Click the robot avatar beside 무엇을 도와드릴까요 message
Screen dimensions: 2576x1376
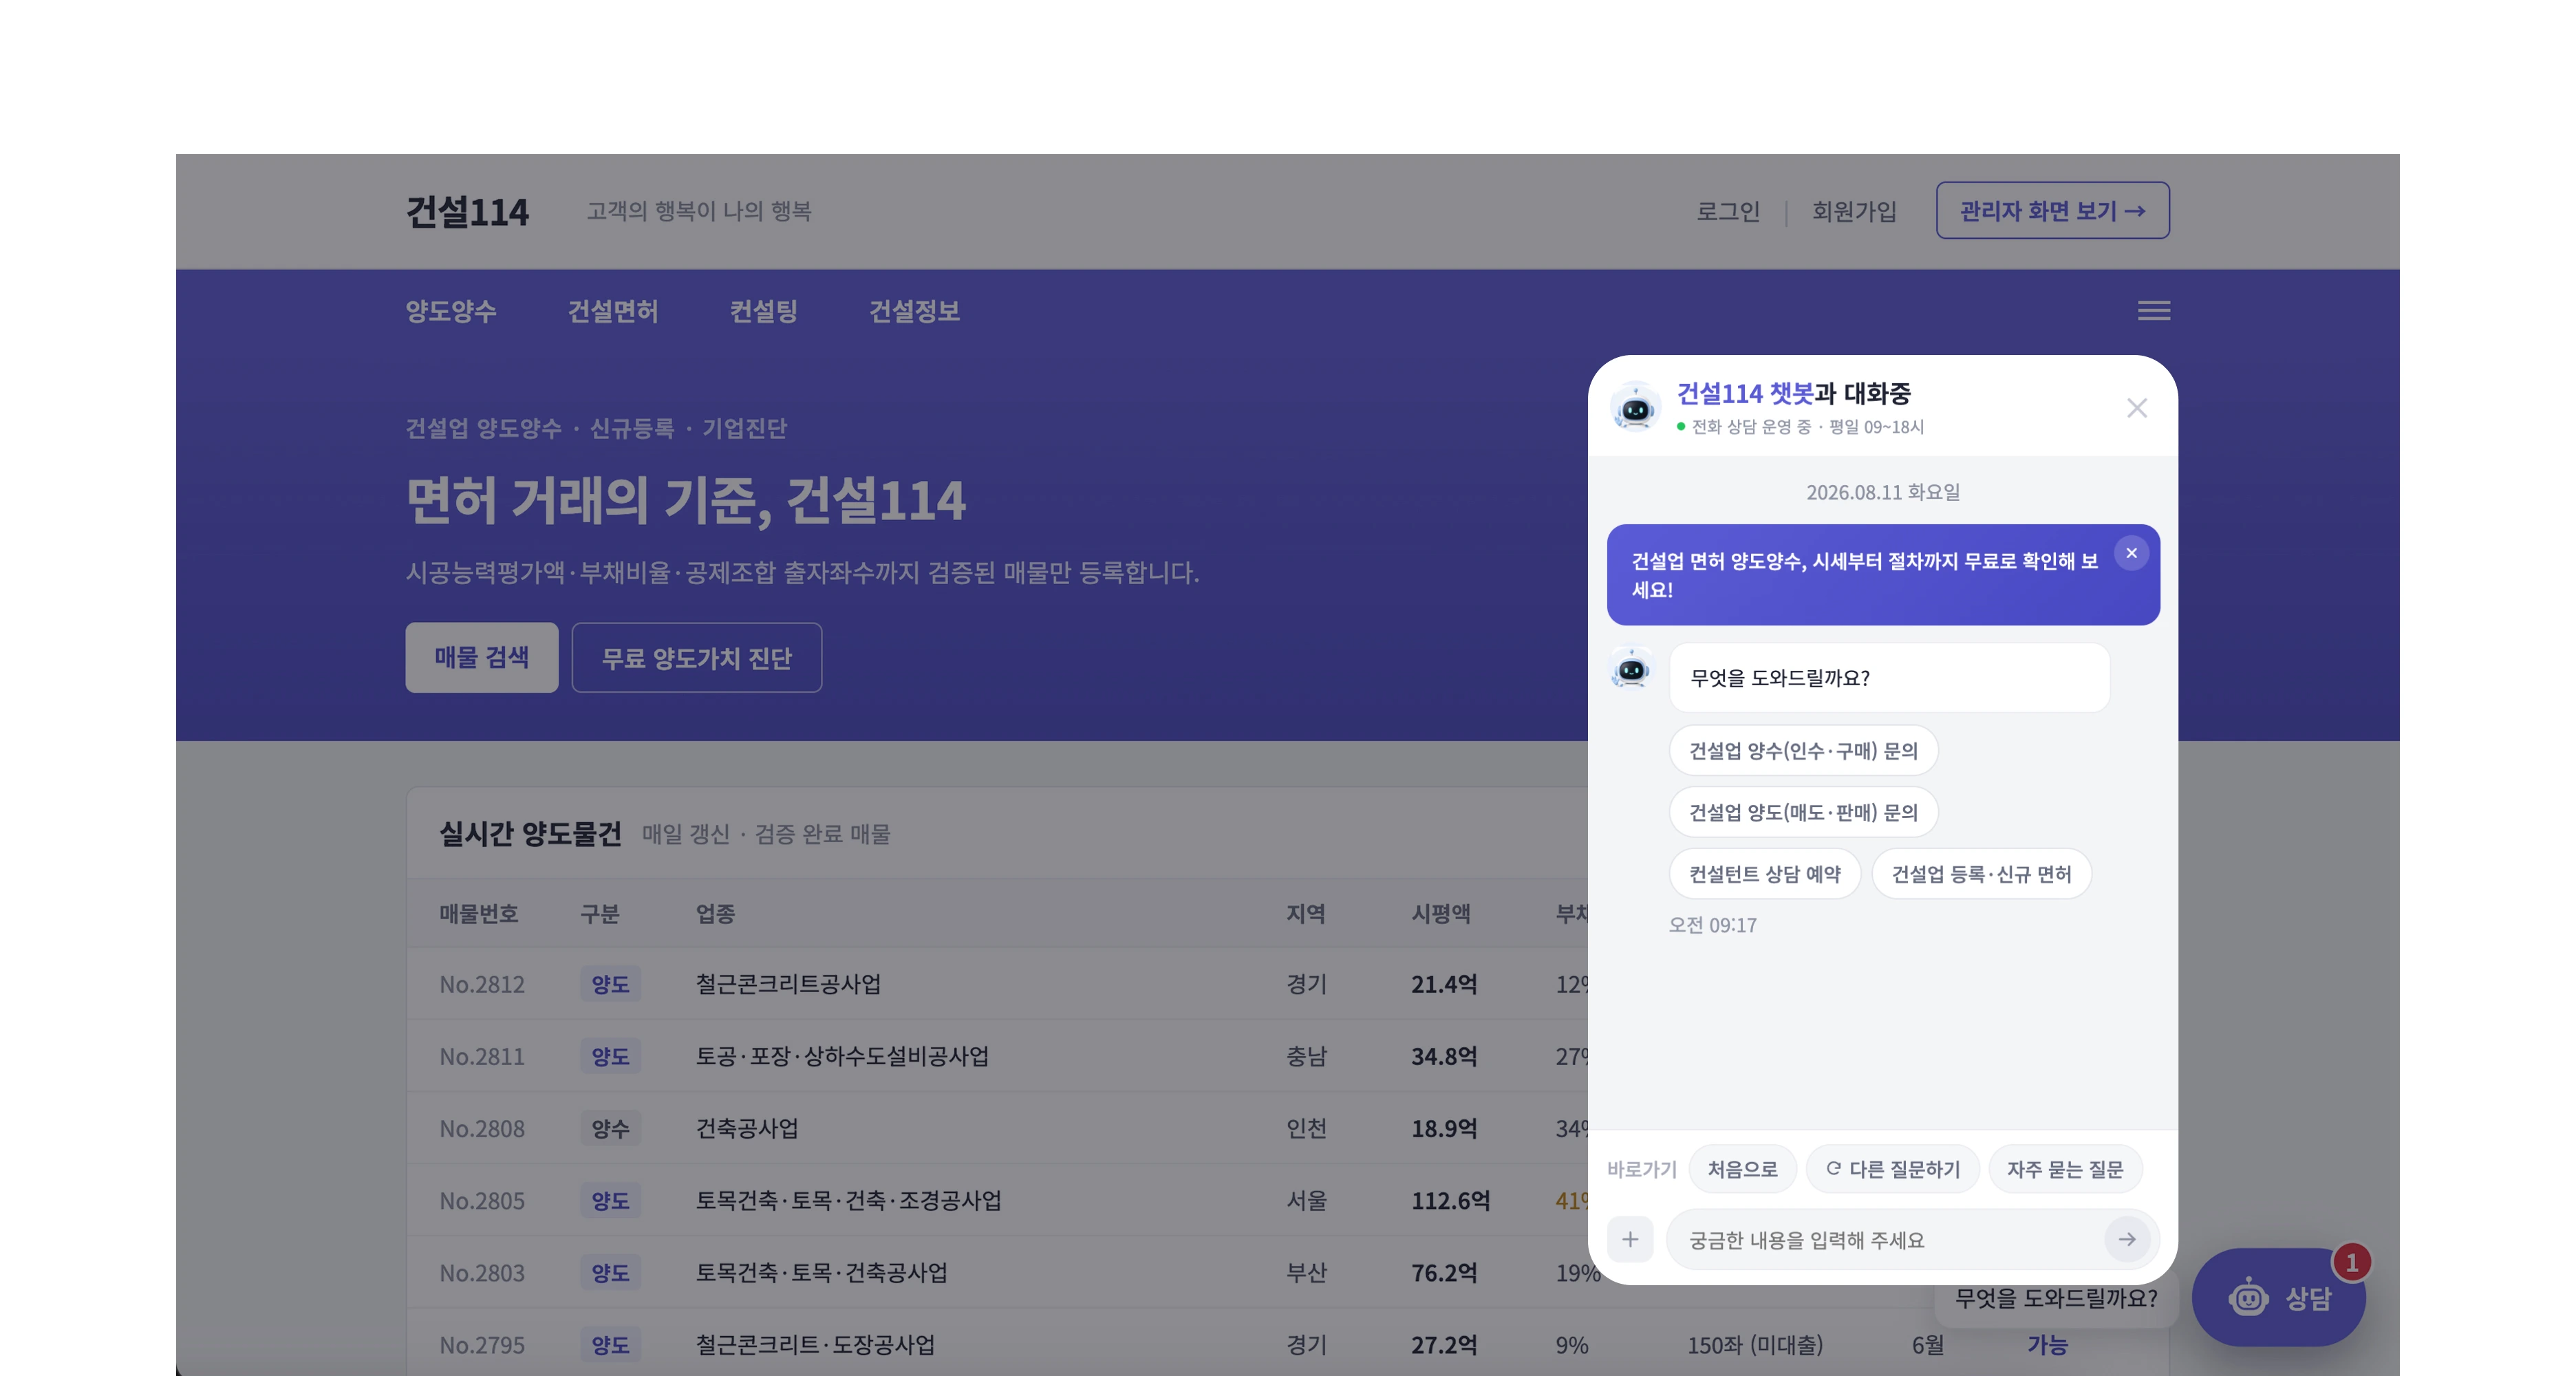(1631, 669)
